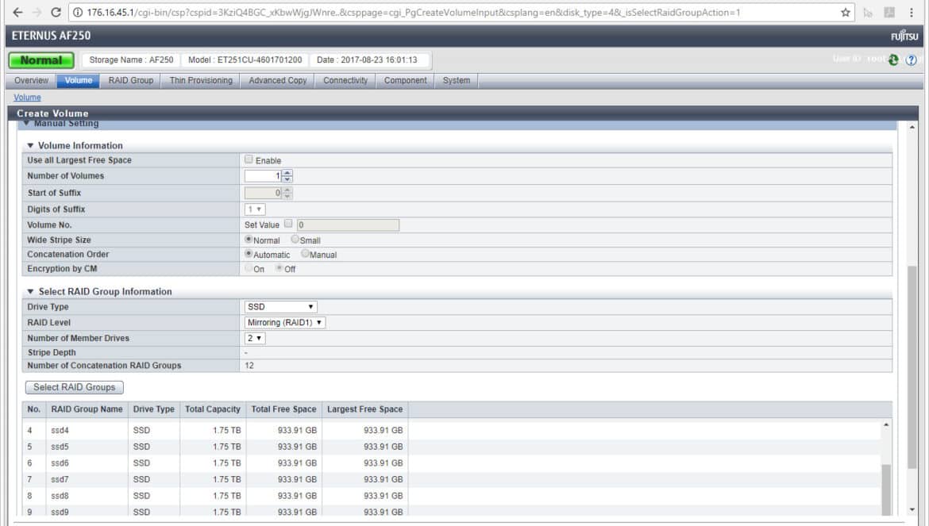Open the Advanced Copy tab
Viewport: 929px width, 526px height.
278,80
